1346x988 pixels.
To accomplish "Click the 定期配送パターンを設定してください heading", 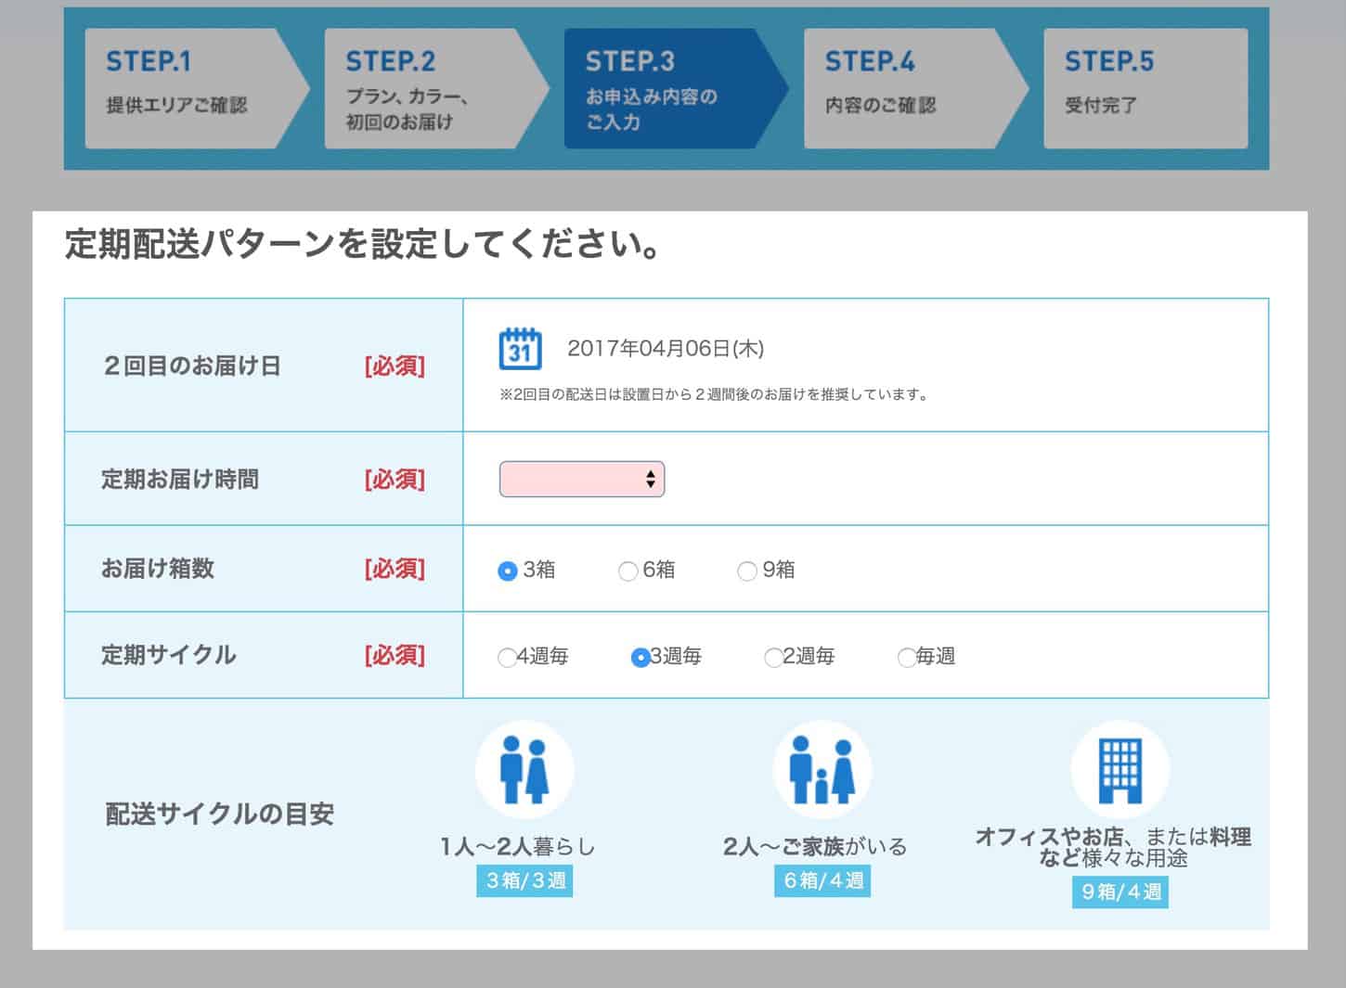I will pos(362,245).
